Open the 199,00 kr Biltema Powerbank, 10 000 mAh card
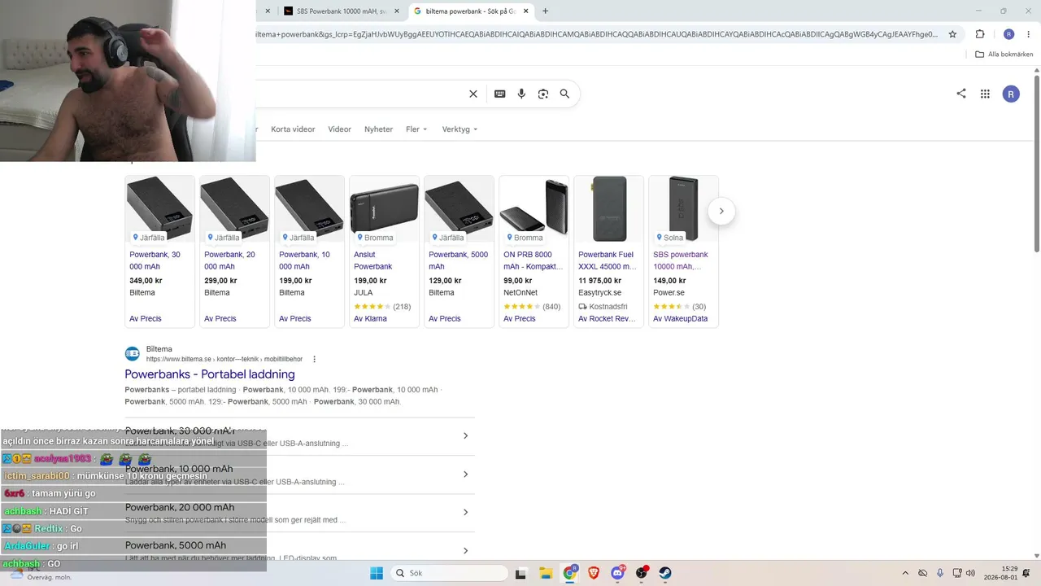Screen dimensions: 1041x586 [309, 251]
